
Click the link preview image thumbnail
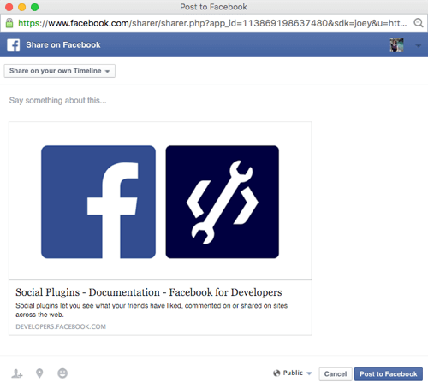point(160,201)
